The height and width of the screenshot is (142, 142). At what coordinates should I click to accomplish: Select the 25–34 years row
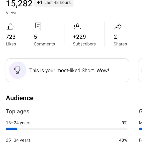click(x=67, y=140)
